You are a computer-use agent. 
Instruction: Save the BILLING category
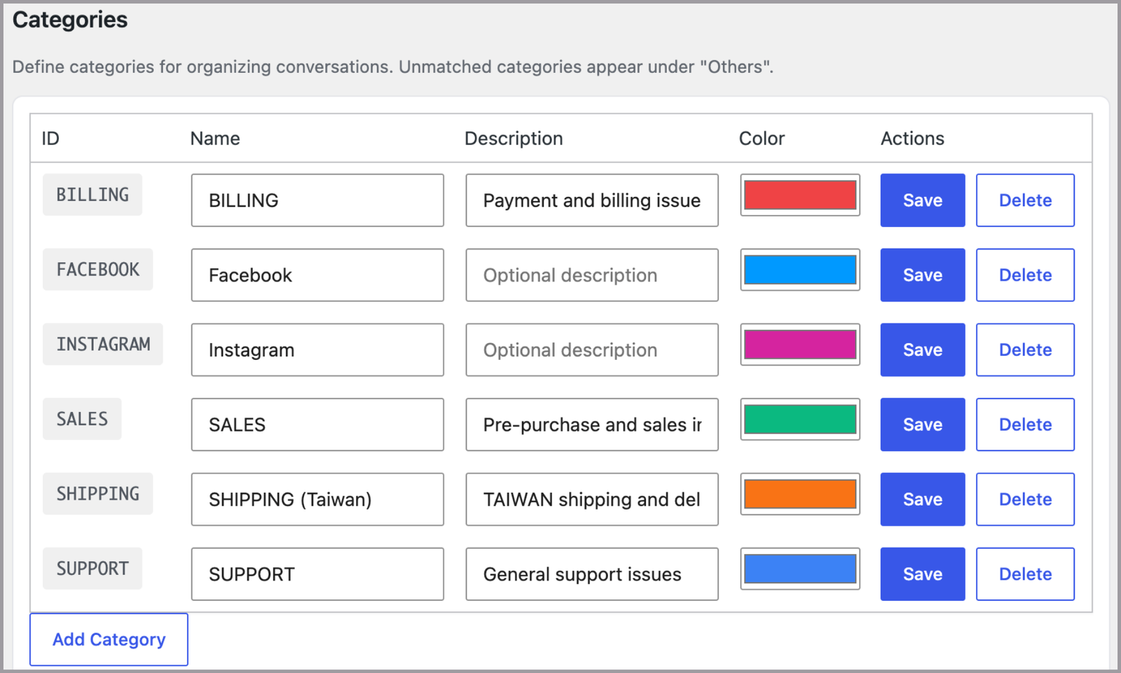coord(922,200)
